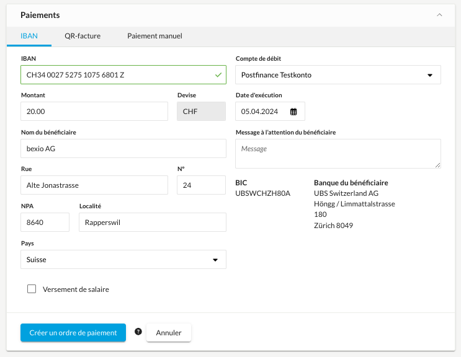Edit the Localité field
The image size is (461, 357).
click(153, 223)
